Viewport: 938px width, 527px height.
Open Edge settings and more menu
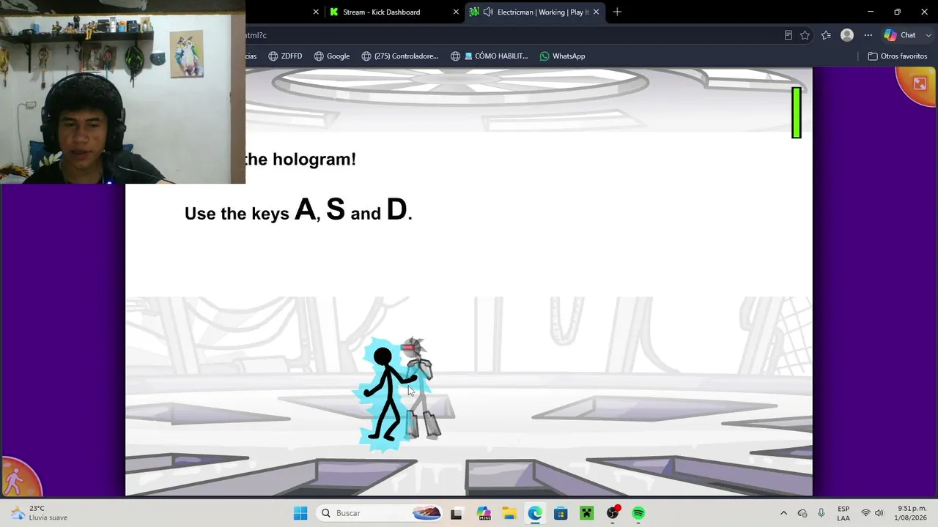click(x=868, y=35)
